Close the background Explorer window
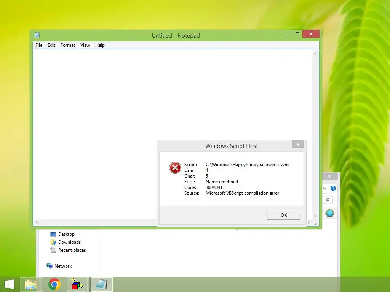Image resolution: width=390 pixels, height=292 pixels. pos(329,176)
